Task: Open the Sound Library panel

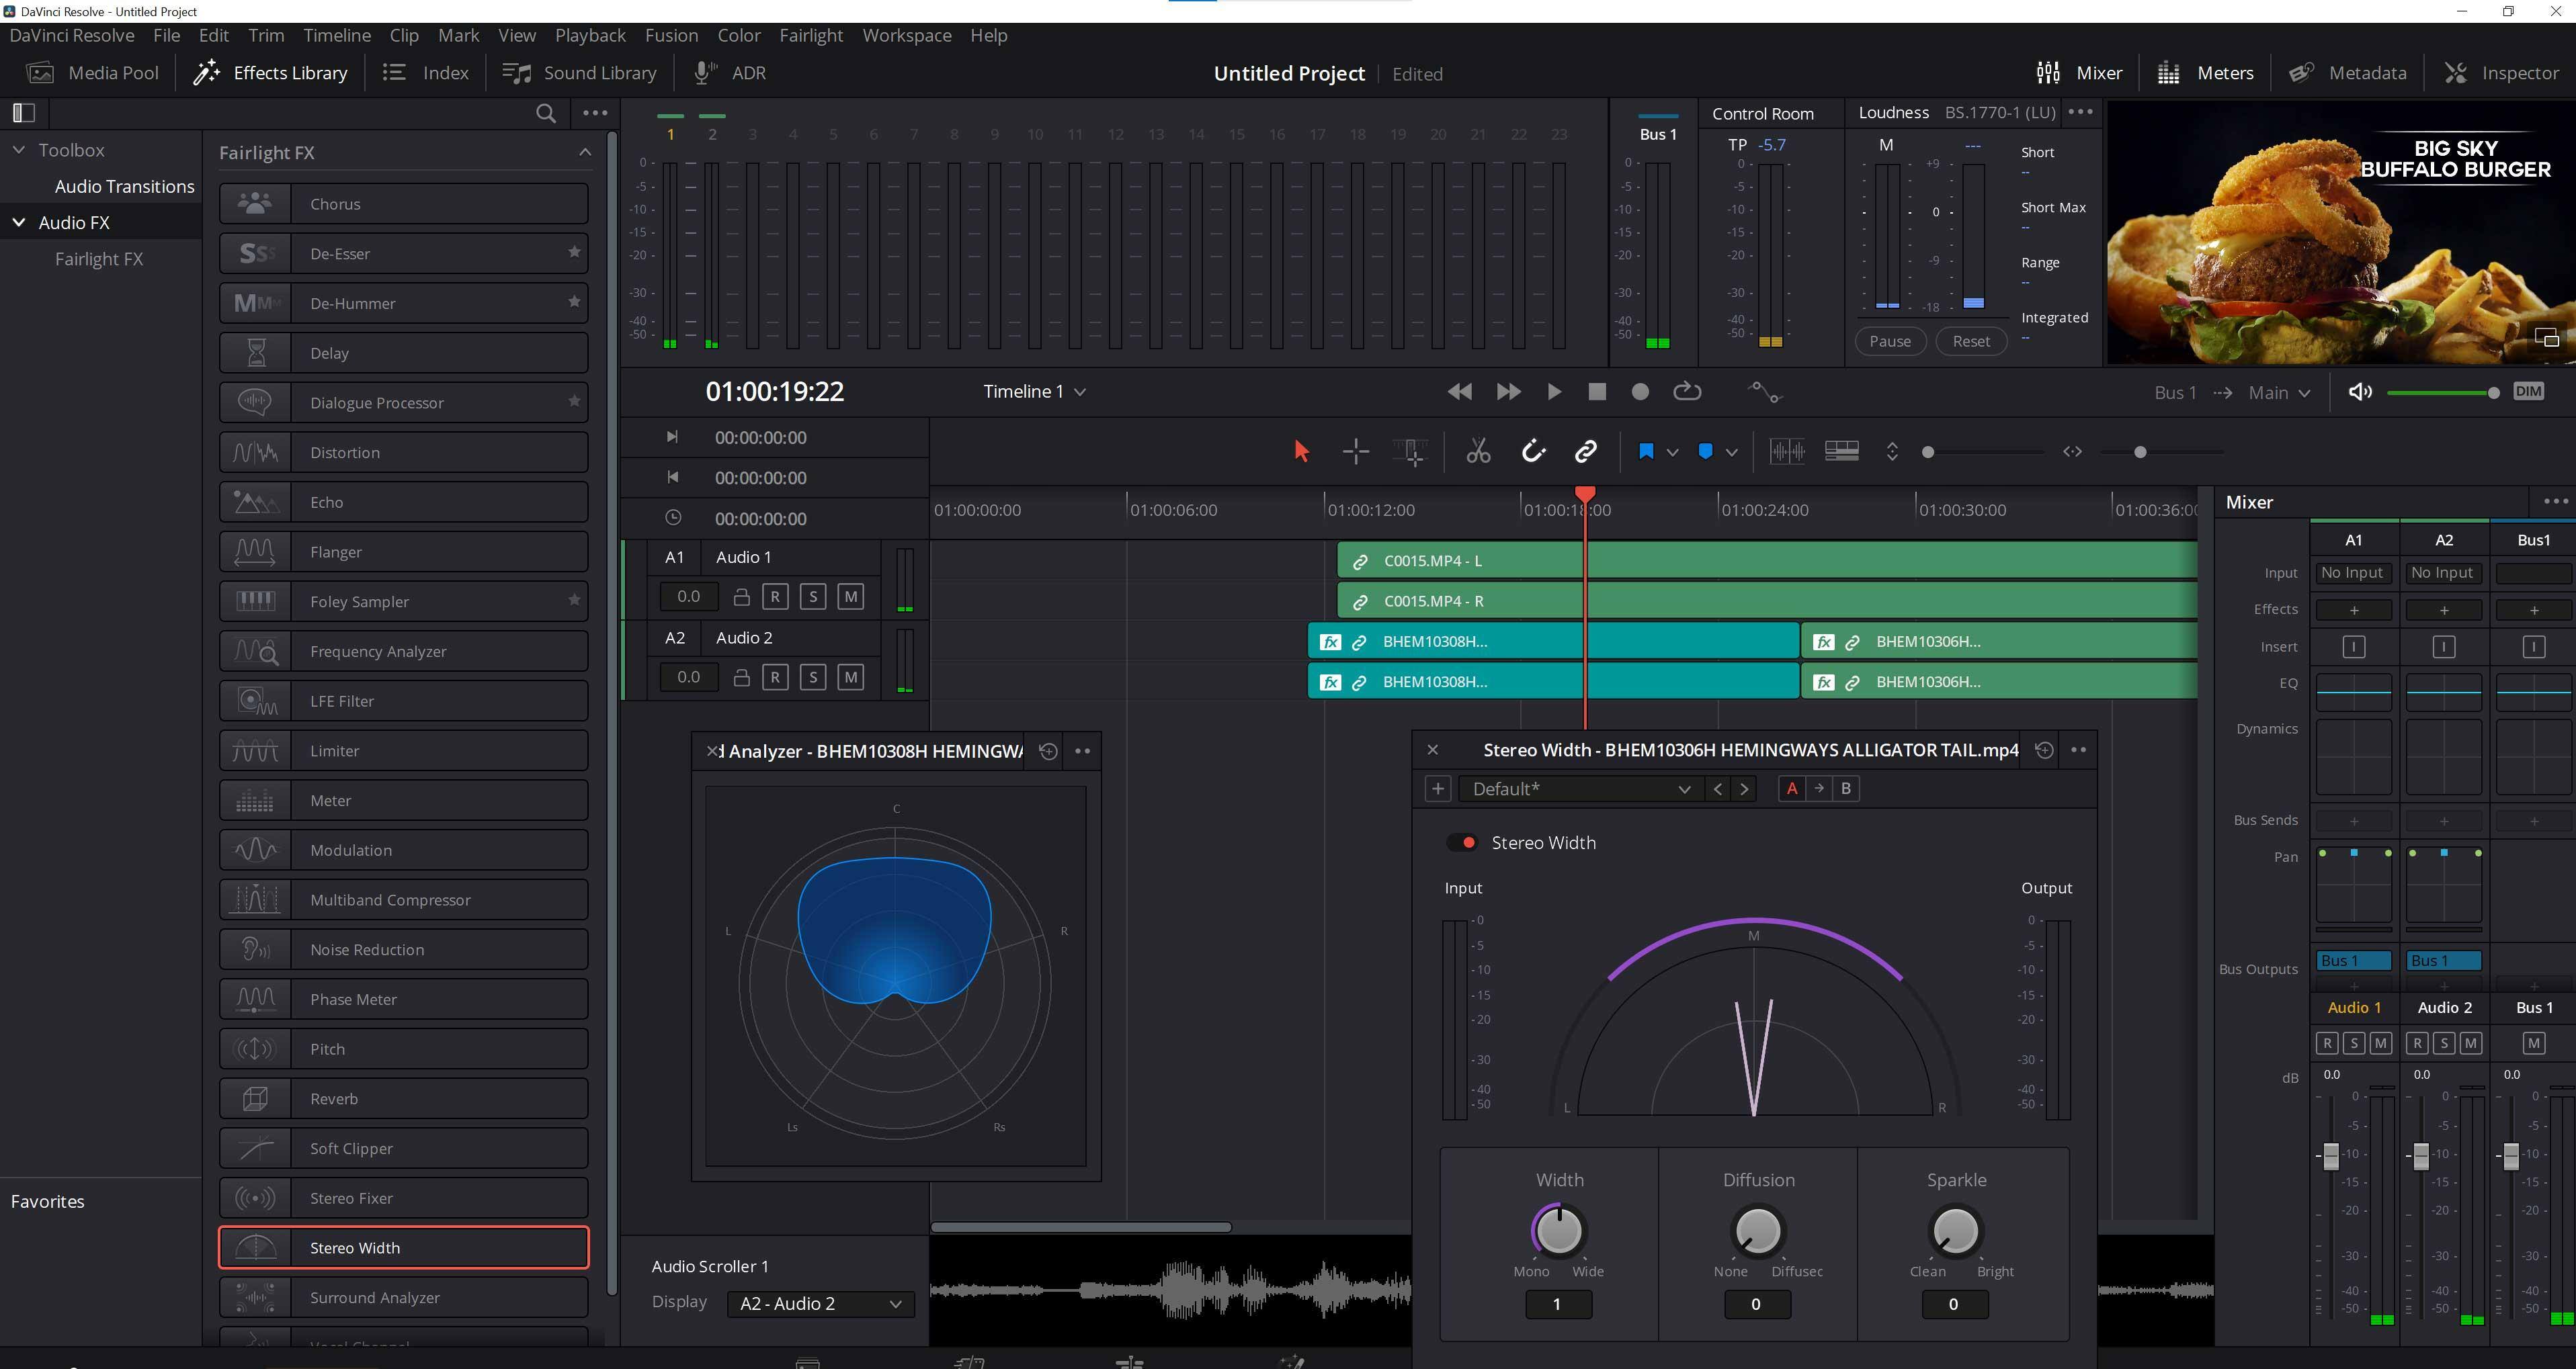Action: (580, 73)
